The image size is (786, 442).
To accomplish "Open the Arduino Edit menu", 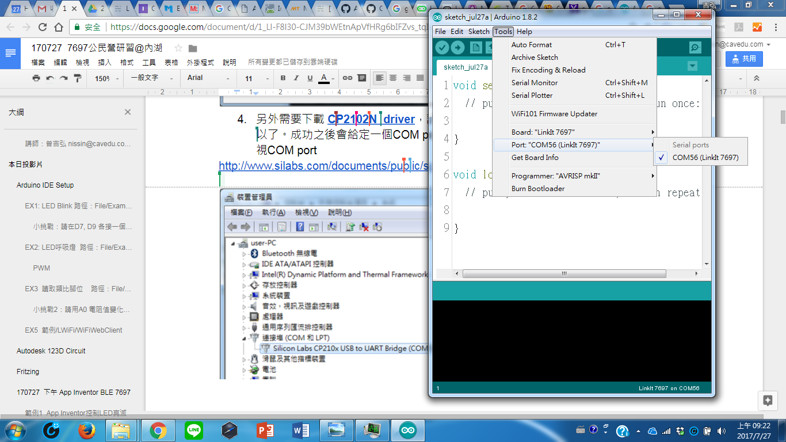I will (457, 32).
